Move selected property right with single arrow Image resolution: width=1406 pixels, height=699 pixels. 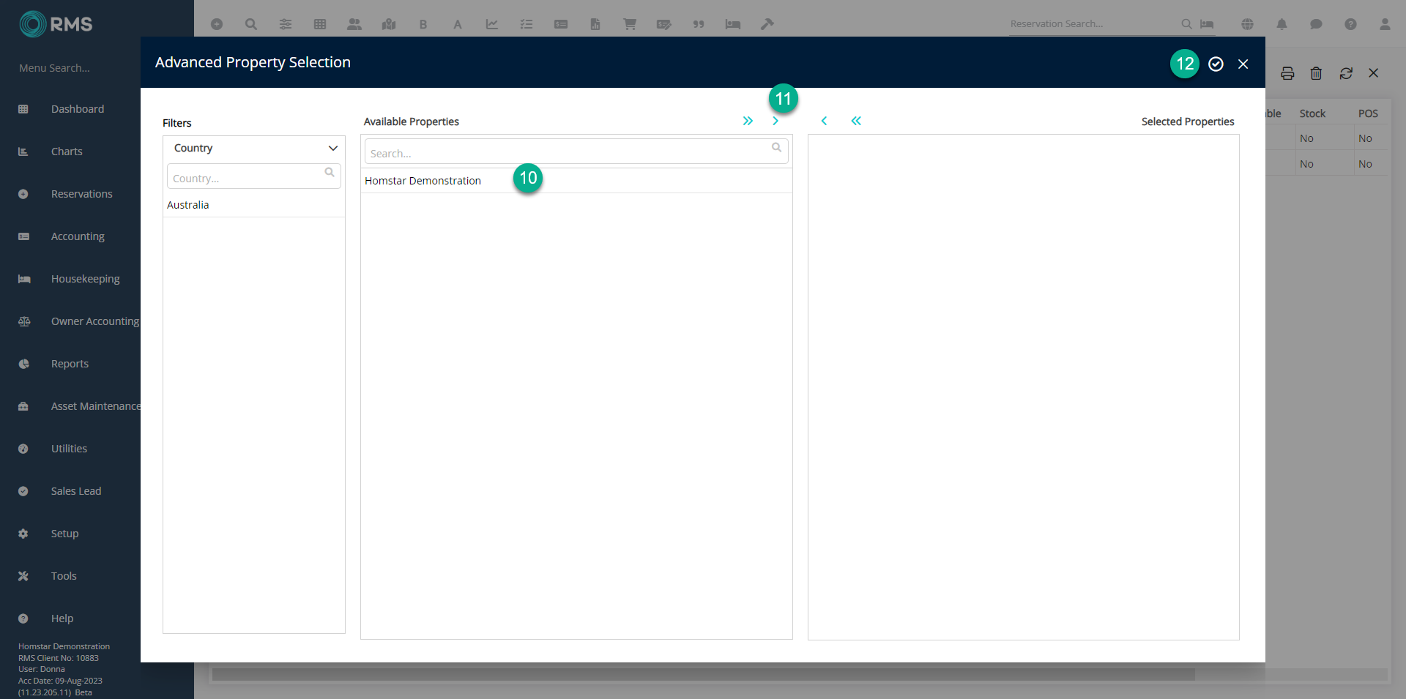(x=775, y=121)
